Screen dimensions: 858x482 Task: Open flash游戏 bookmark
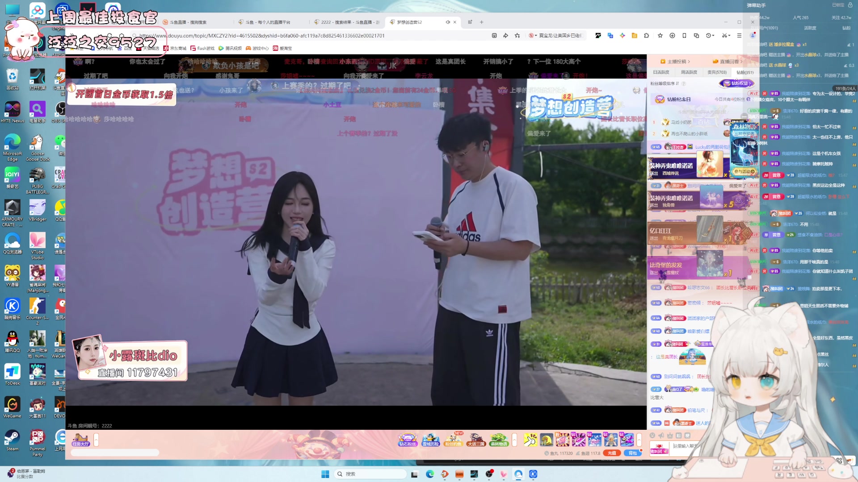tap(202, 48)
